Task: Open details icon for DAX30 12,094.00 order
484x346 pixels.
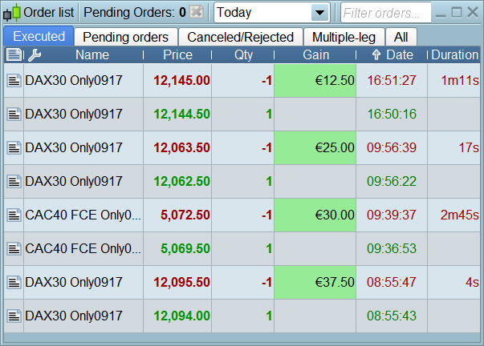Action: tap(14, 316)
